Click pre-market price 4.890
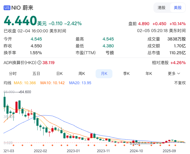Image resolution: width=190 pixels, height=154 pixels. [x=144, y=24]
